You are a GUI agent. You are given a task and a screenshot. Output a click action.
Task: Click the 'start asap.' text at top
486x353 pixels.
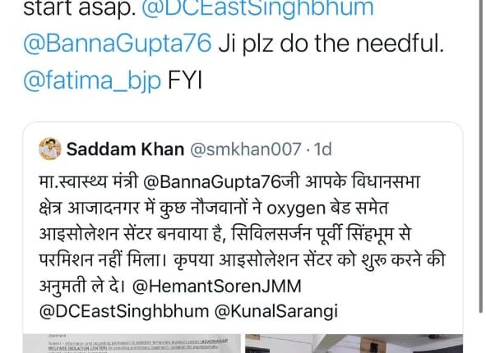[x=79, y=9]
